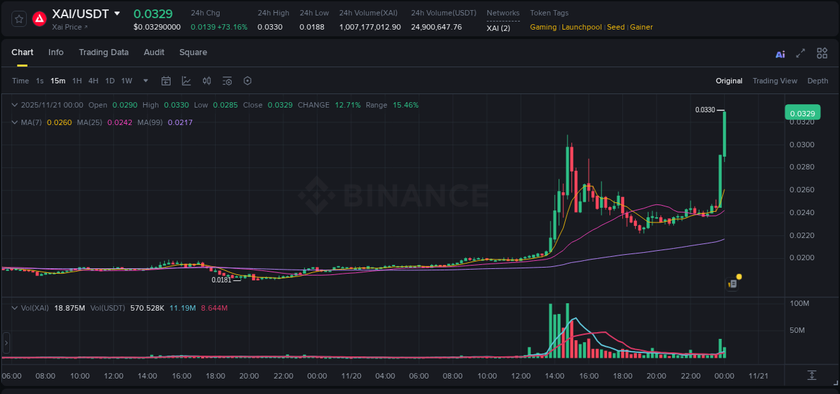Switch to the Trading Data tab
Viewport: 840px width, 394px height.
pos(103,52)
